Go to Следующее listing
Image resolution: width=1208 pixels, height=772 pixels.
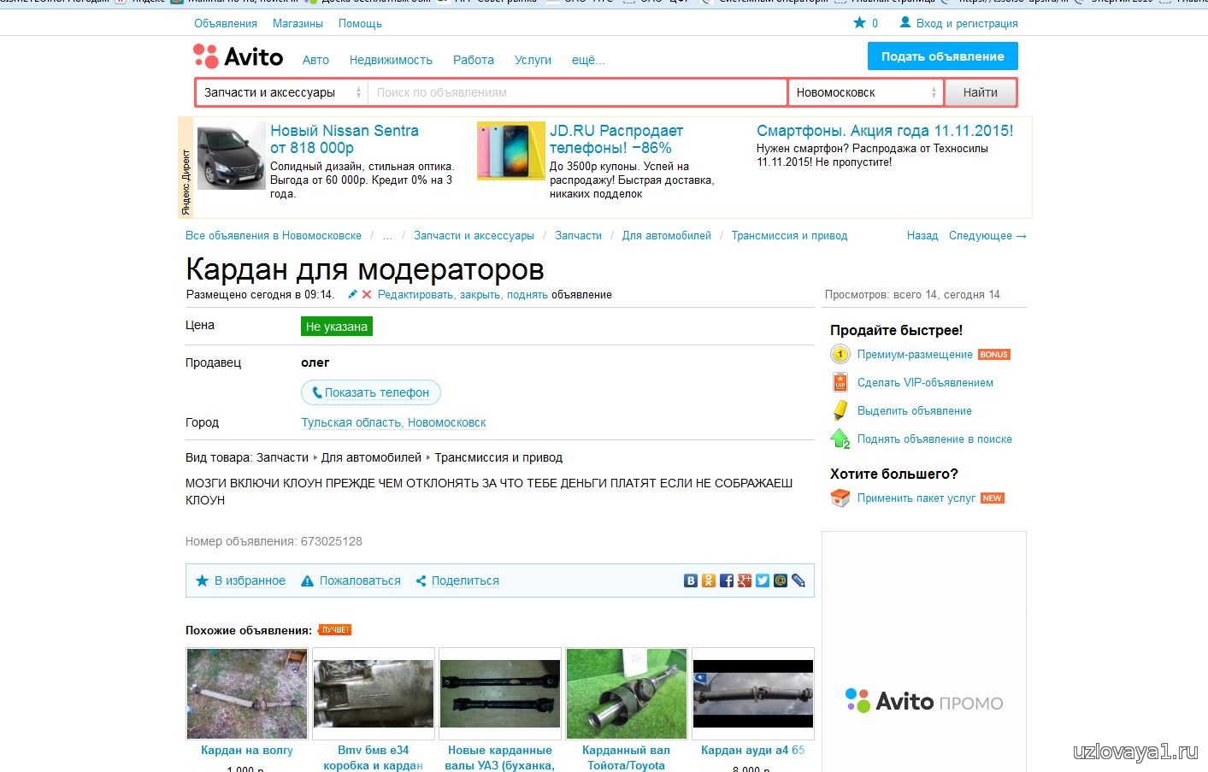[x=987, y=235]
